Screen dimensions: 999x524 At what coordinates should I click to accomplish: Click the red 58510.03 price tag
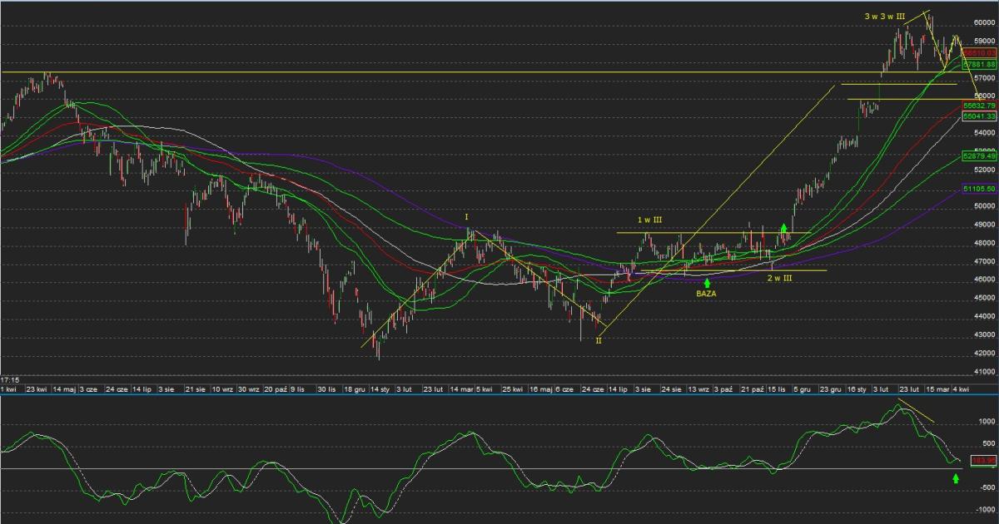click(x=979, y=52)
